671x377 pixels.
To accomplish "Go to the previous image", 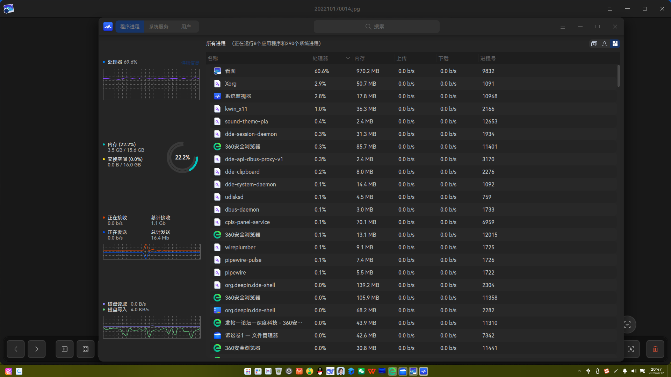I will point(16,349).
